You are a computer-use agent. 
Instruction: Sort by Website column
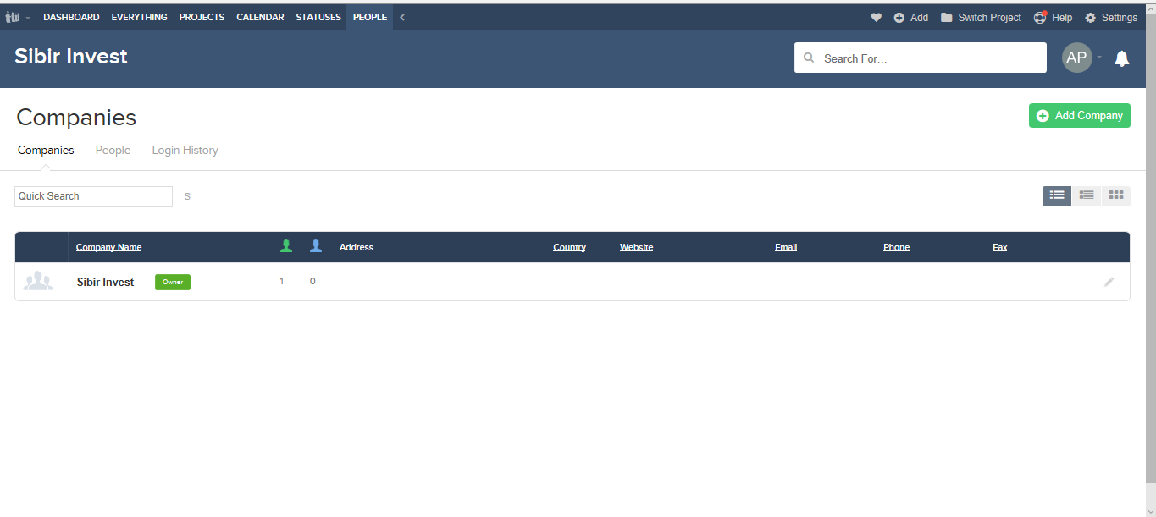(x=637, y=247)
